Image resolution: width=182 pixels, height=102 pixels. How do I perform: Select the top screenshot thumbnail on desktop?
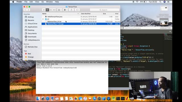pos(164,8)
